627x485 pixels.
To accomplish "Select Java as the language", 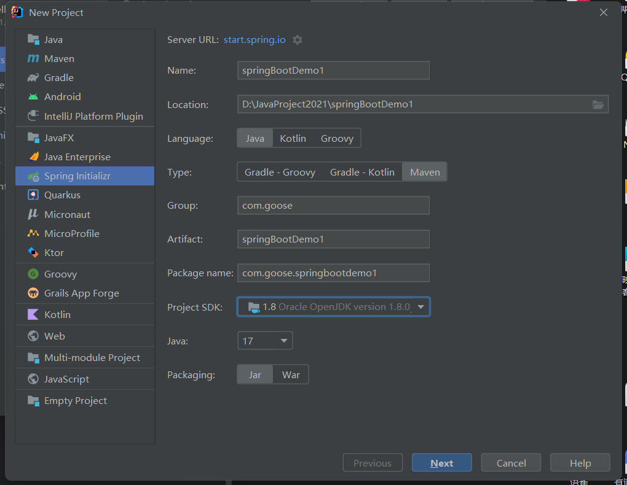I will [254, 138].
